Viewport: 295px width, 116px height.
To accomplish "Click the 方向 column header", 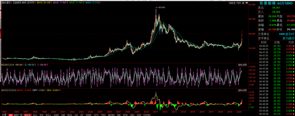I will click(x=291, y=42).
